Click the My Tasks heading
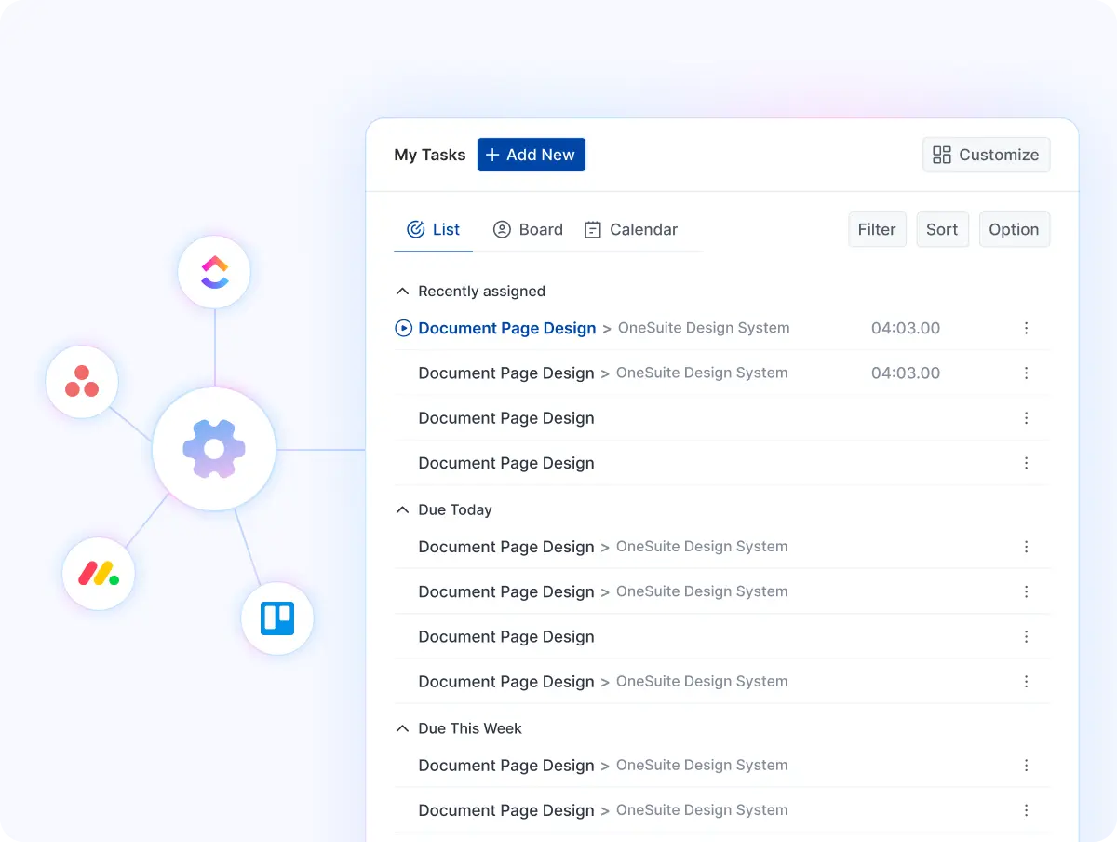The image size is (1117, 842). tap(430, 155)
